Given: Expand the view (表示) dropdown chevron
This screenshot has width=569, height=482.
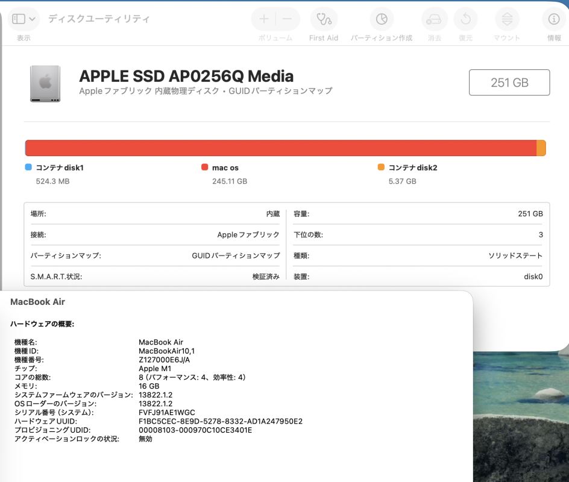Looking at the screenshot, I should pyautogui.click(x=33, y=19).
